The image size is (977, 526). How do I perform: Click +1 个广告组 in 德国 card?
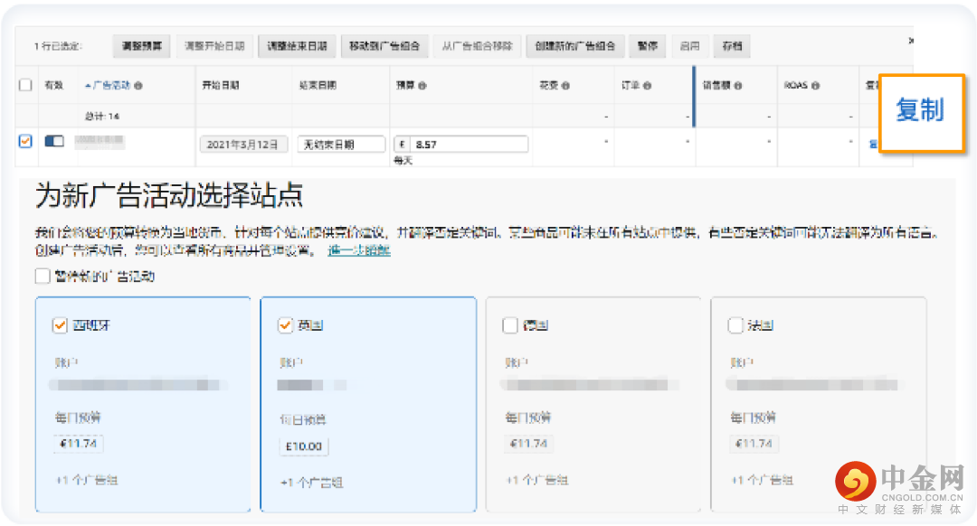click(x=537, y=480)
